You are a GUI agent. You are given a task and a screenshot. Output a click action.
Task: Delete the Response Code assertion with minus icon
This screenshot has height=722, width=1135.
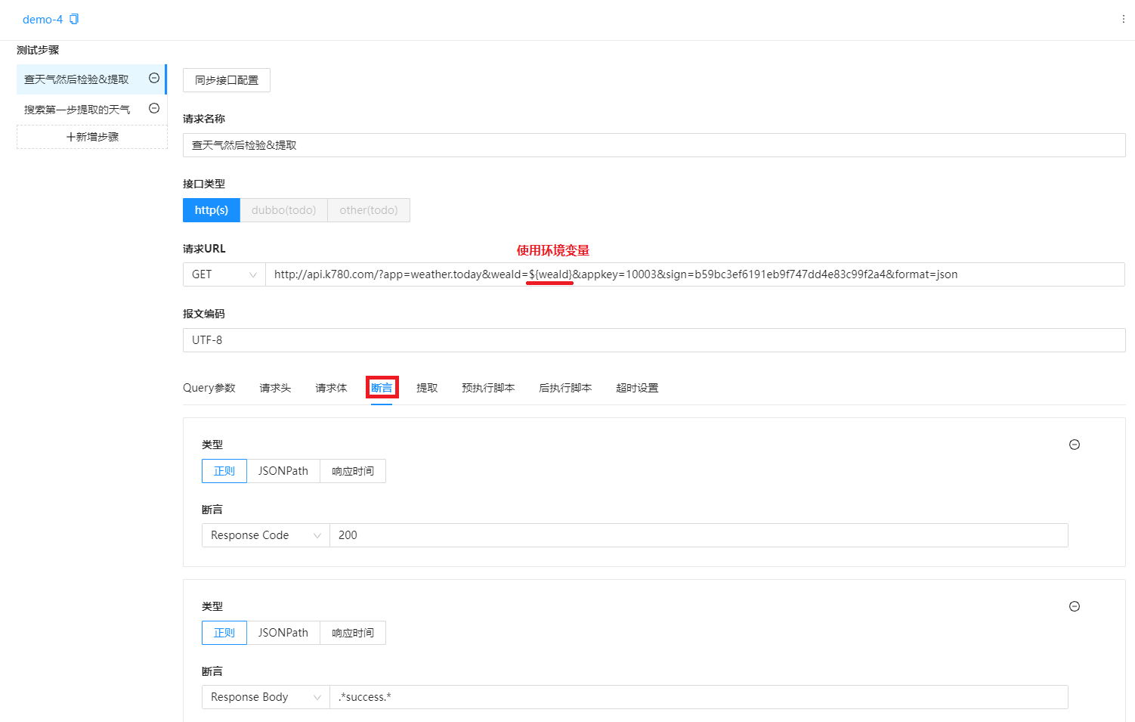click(x=1074, y=445)
